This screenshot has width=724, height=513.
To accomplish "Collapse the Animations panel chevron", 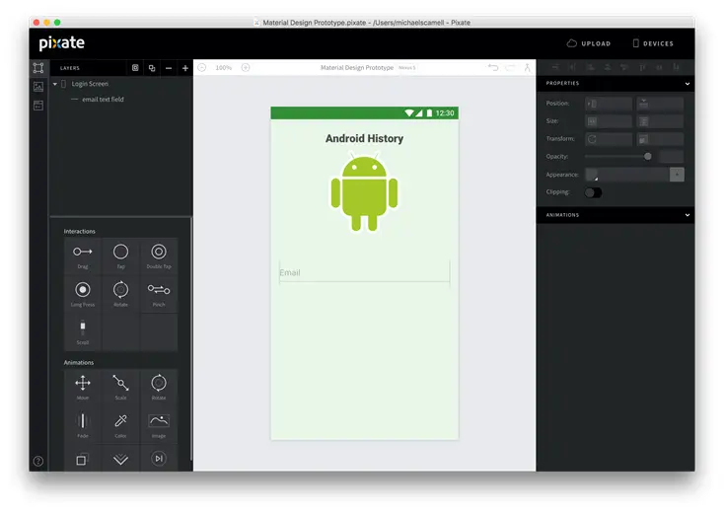I will tap(688, 215).
